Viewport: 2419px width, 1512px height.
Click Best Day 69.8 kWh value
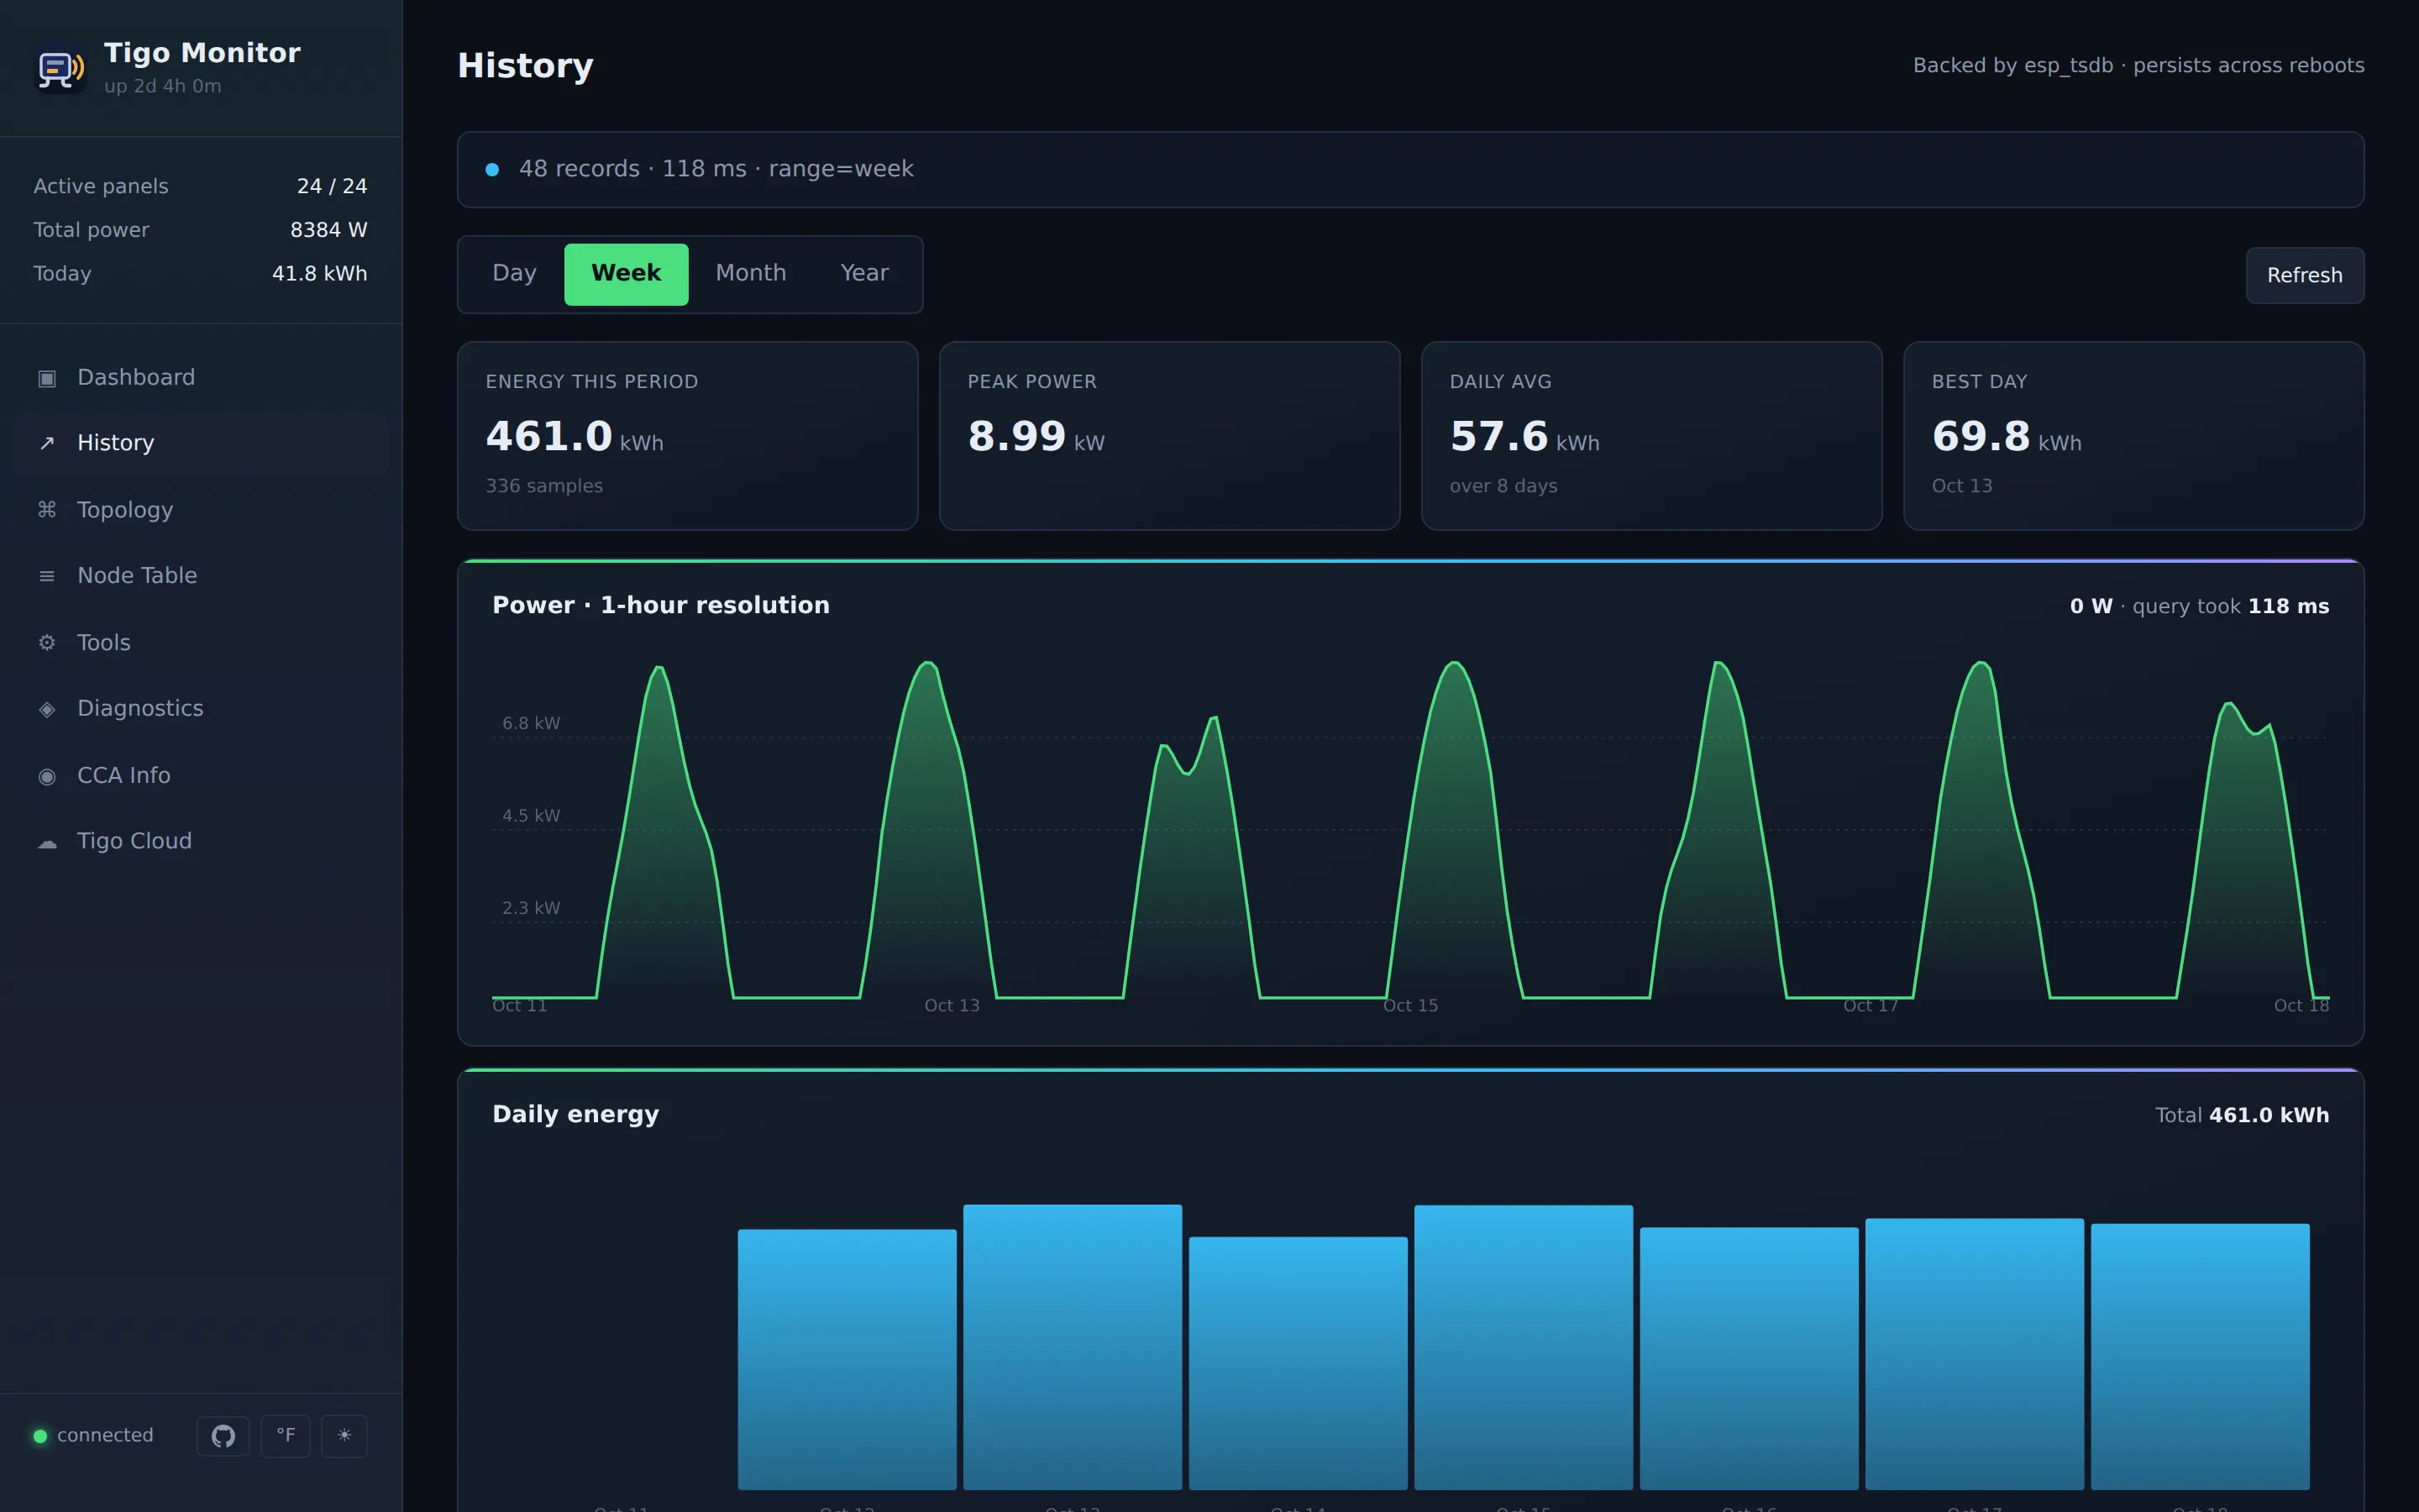(2006, 437)
